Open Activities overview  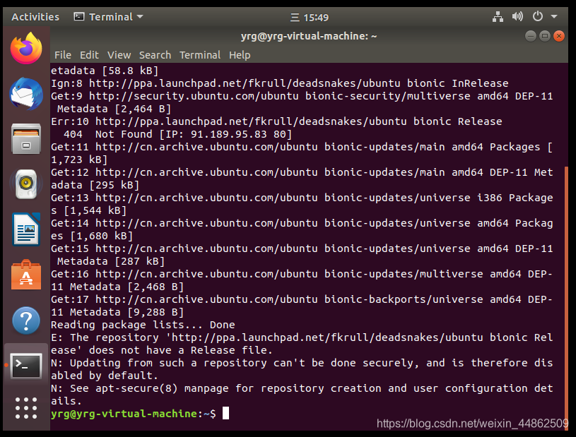(x=35, y=17)
